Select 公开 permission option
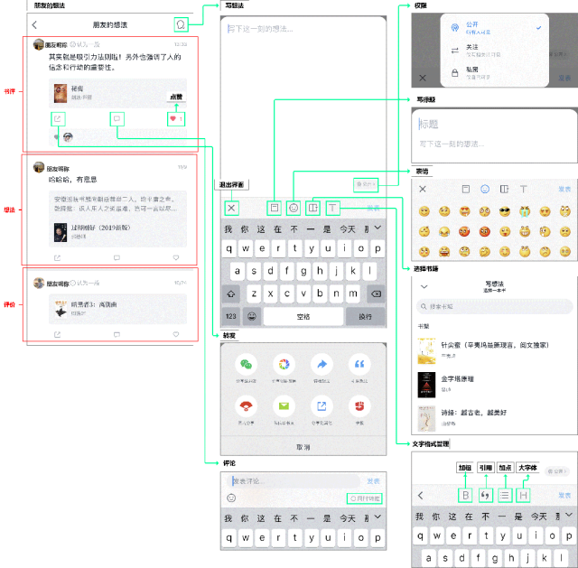Screen dimensions: 578x568 click(495, 28)
